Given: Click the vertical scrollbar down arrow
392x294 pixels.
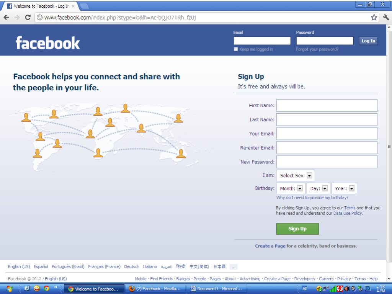Looking at the screenshot, I should point(389,279).
